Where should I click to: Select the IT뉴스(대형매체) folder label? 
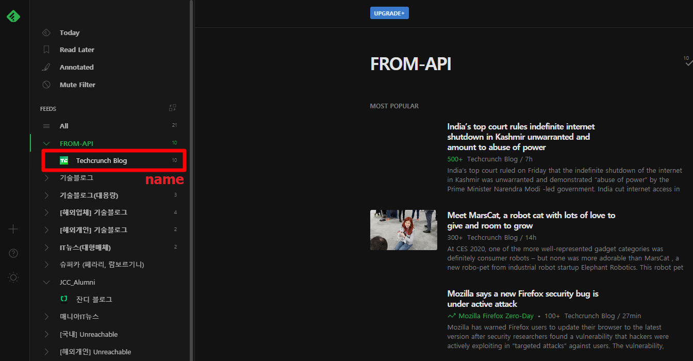[x=86, y=248]
